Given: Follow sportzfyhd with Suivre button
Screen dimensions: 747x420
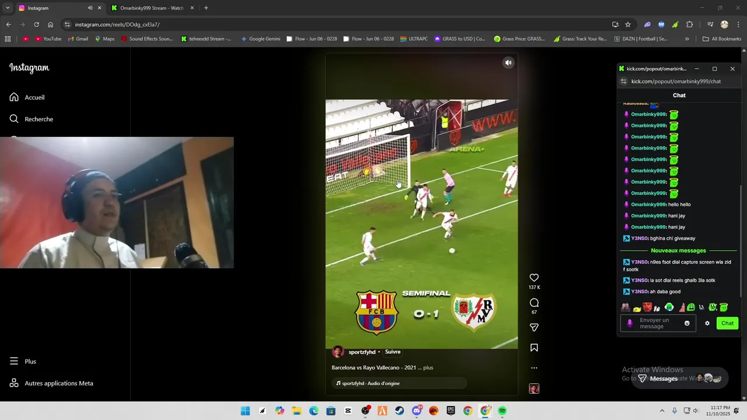Looking at the screenshot, I should (x=393, y=352).
